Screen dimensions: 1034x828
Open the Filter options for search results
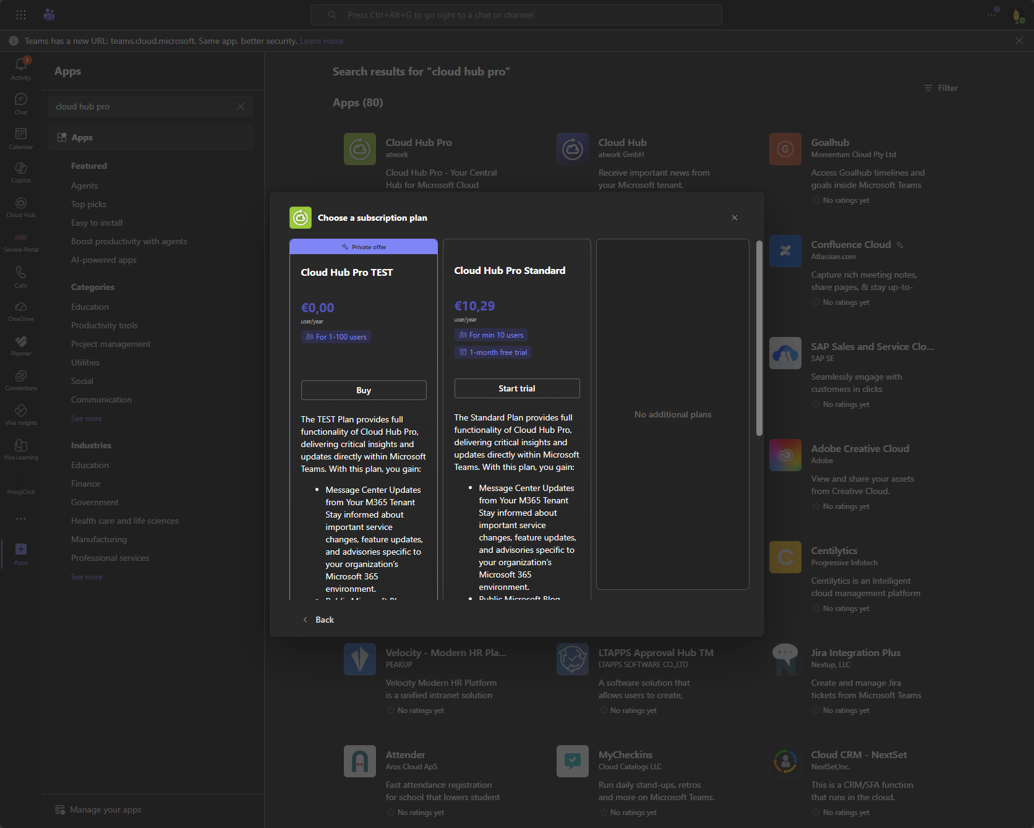pos(941,88)
